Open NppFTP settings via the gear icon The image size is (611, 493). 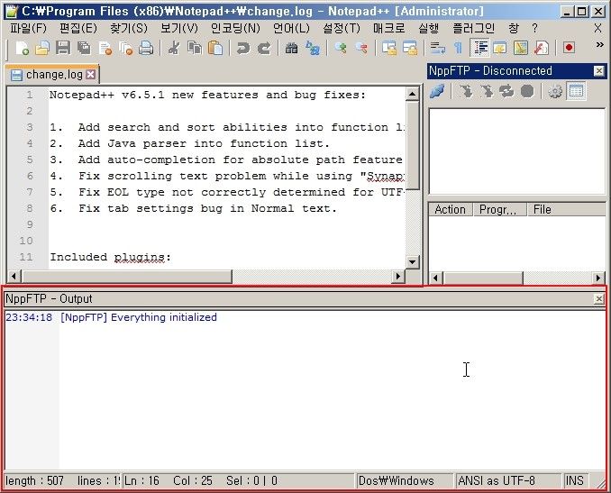click(x=555, y=92)
